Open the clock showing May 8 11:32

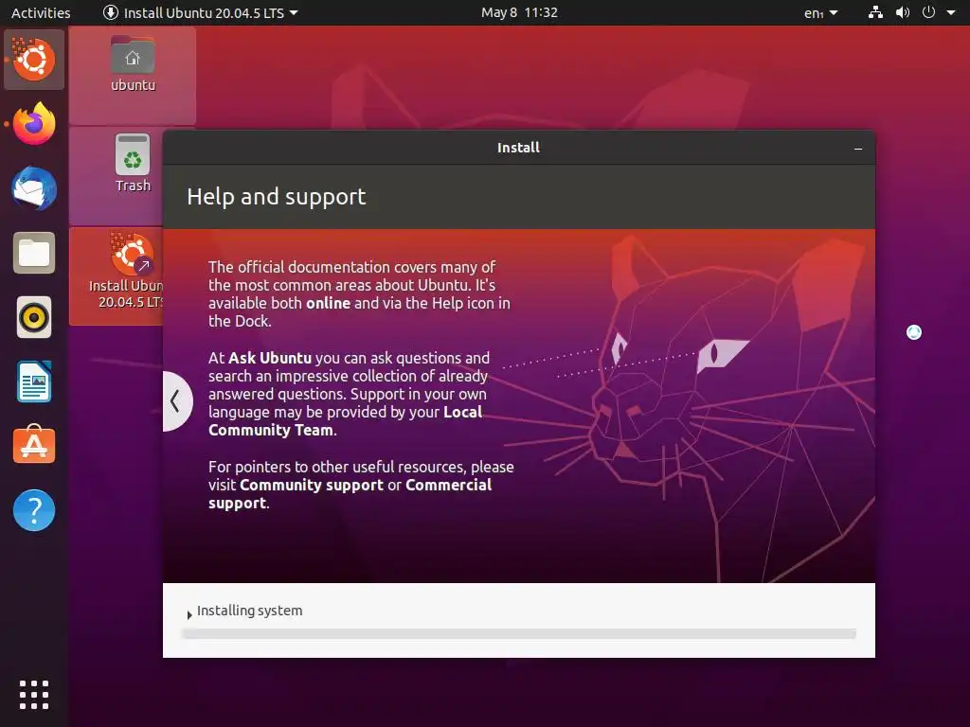[x=519, y=12]
